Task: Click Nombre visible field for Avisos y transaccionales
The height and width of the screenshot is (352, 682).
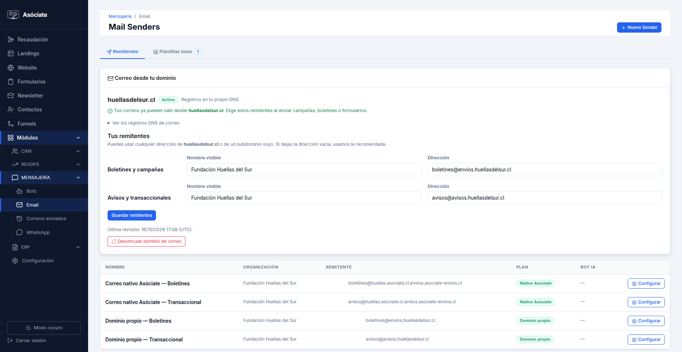Action: [x=304, y=198]
